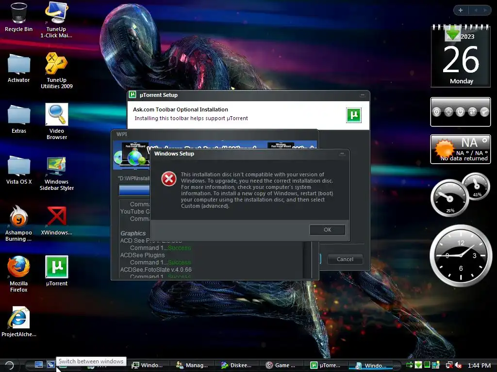Select the ProjectAlchemy Internet Explorer icon
Viewport: 497px width, 372px height.
click(18, 322)
